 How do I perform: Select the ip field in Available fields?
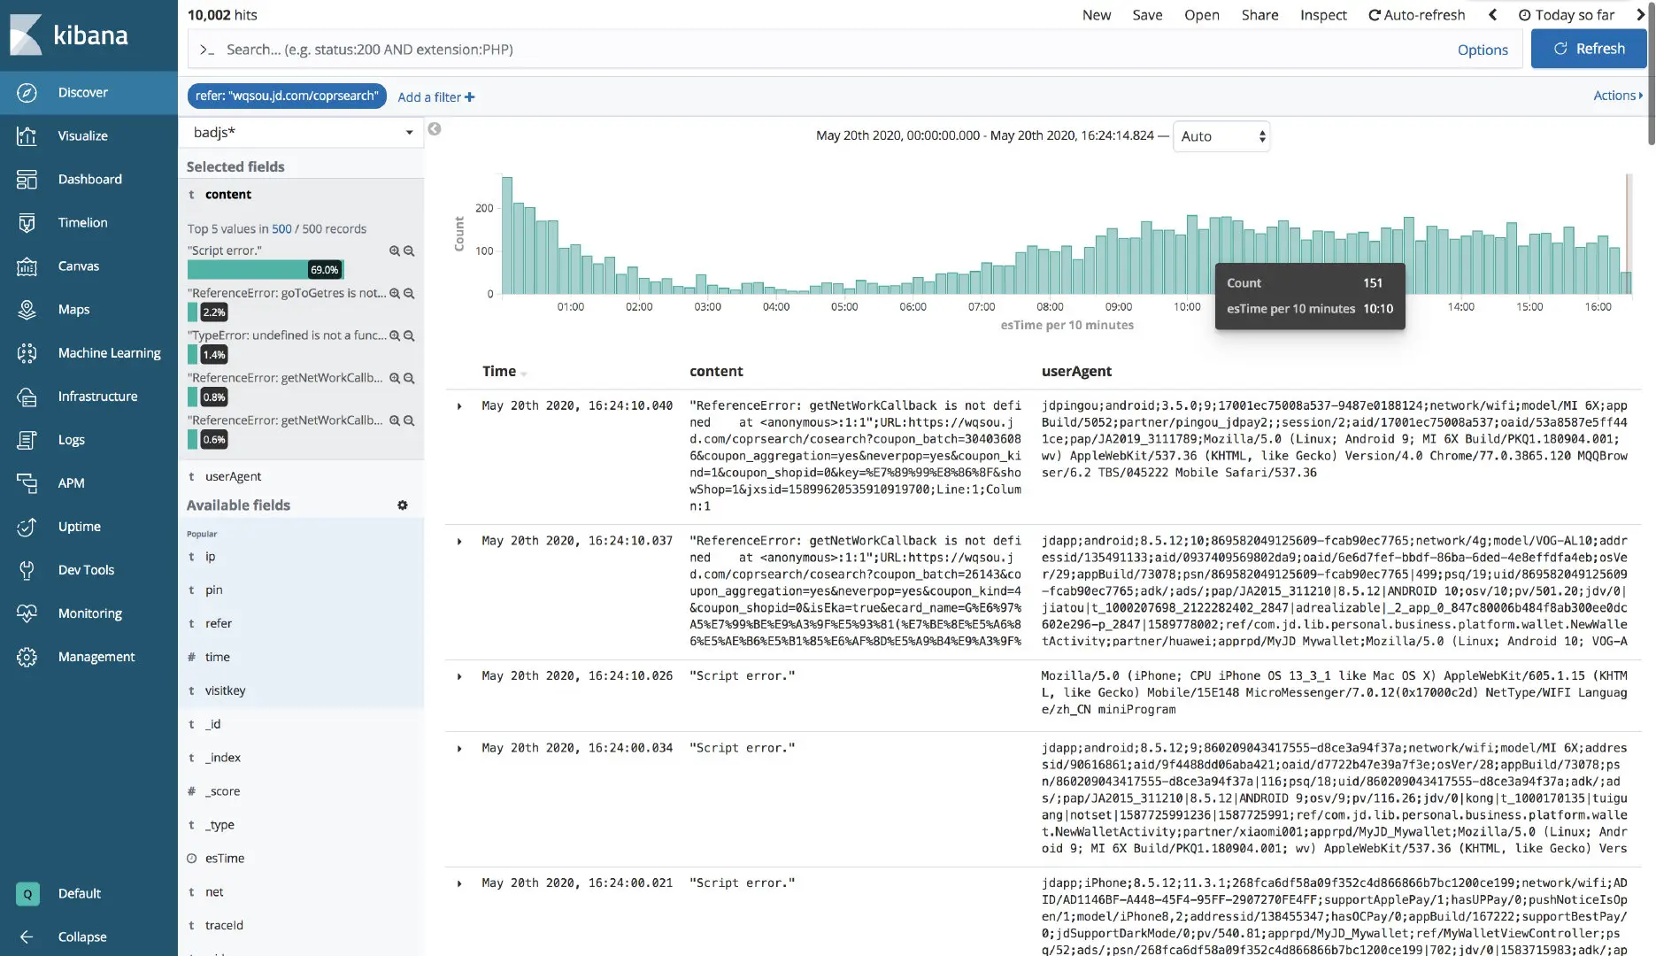211,557
